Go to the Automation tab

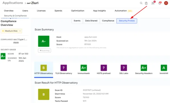[121, 11]
